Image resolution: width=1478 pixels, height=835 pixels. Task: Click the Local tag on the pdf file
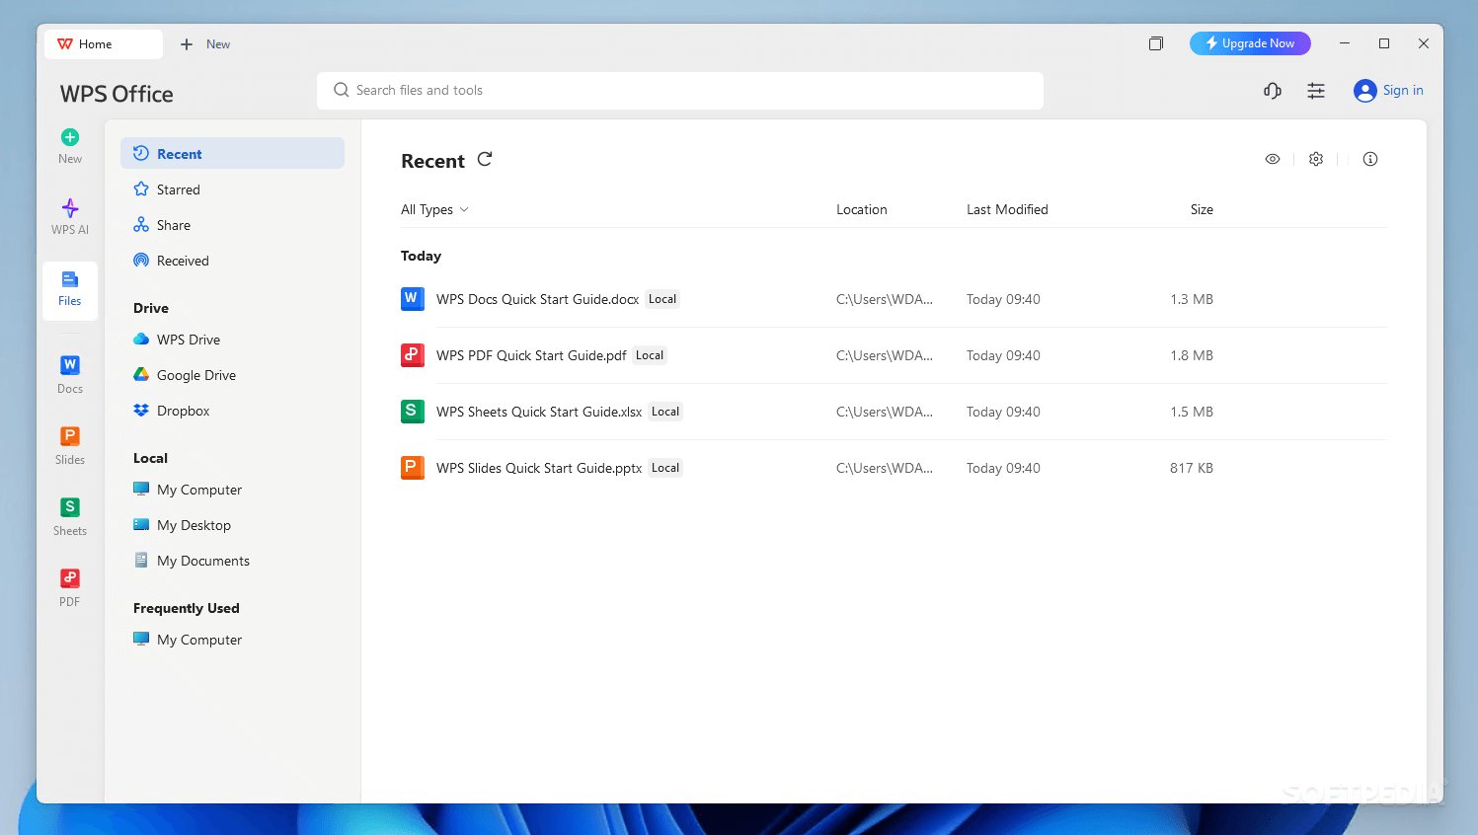pos(650,355)
